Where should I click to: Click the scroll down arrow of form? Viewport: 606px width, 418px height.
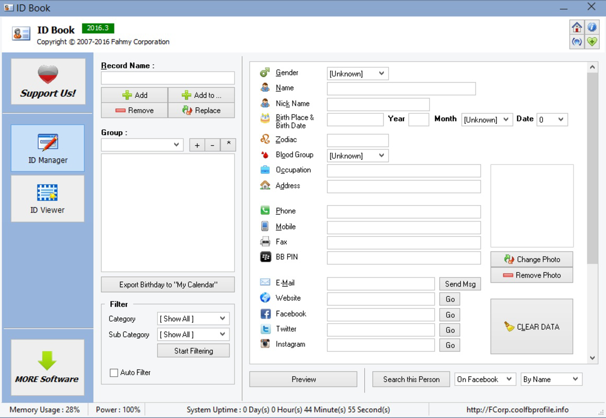(x=592, y=358)
